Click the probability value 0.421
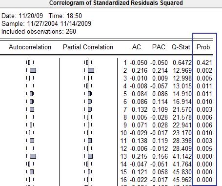This screenshot has height=186, width=222. [x=204, y=62]
